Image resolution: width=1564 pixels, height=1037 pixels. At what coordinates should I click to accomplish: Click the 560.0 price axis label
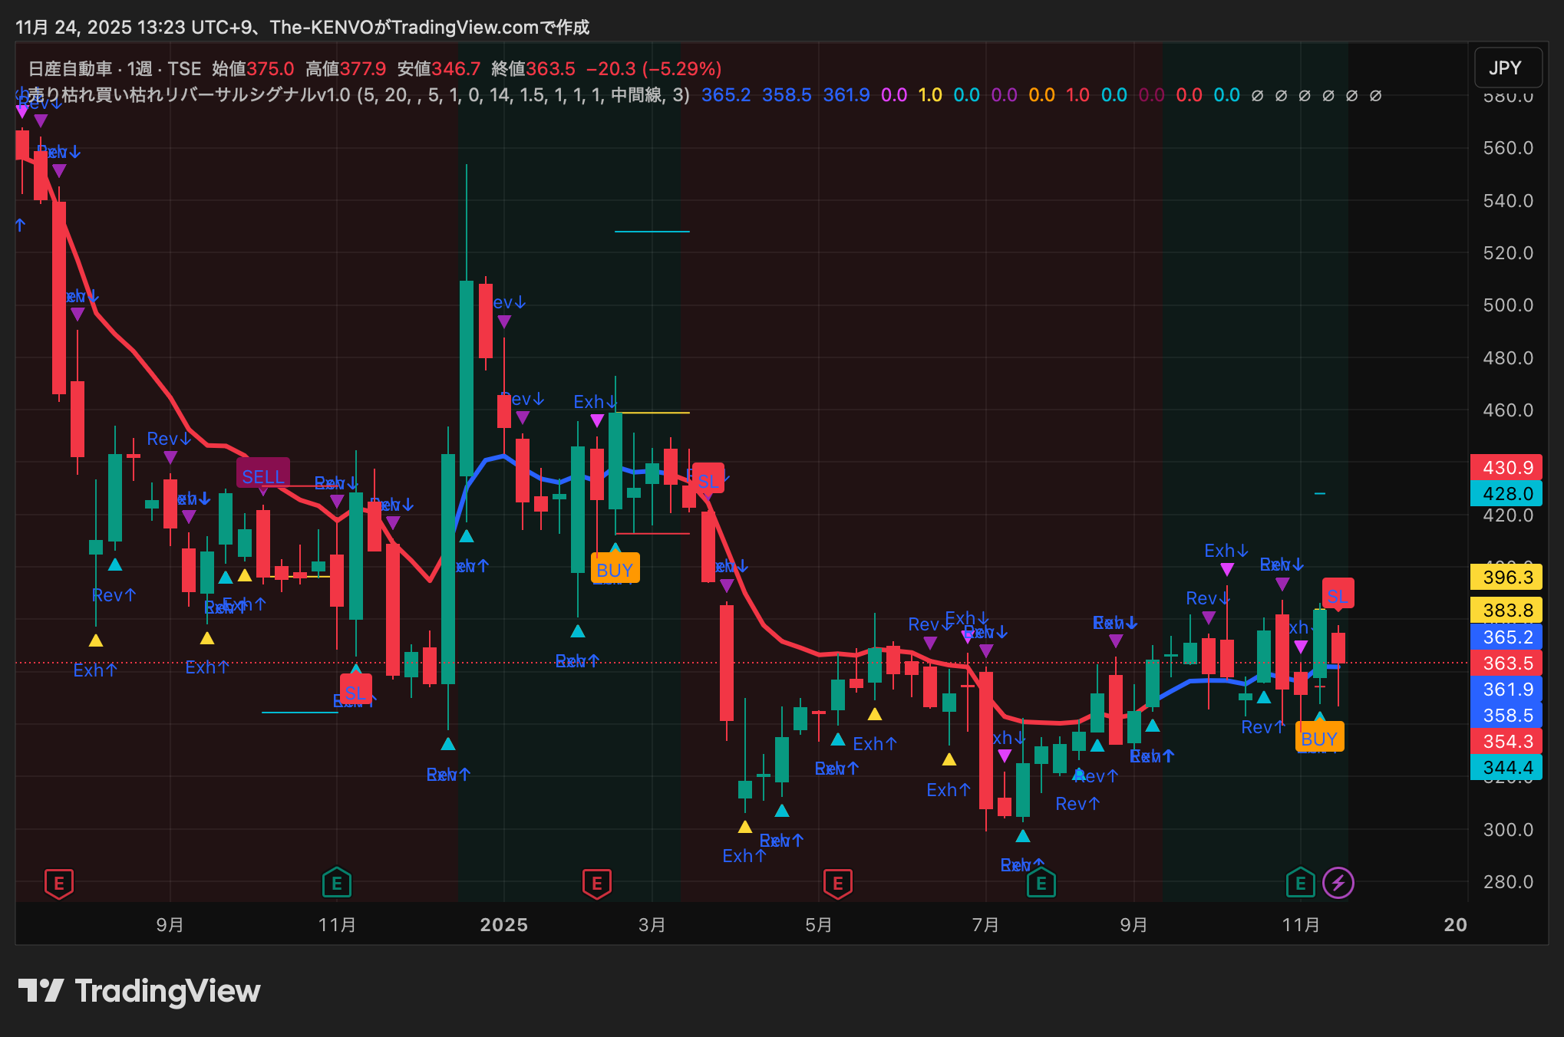(x=1507, y=148)
